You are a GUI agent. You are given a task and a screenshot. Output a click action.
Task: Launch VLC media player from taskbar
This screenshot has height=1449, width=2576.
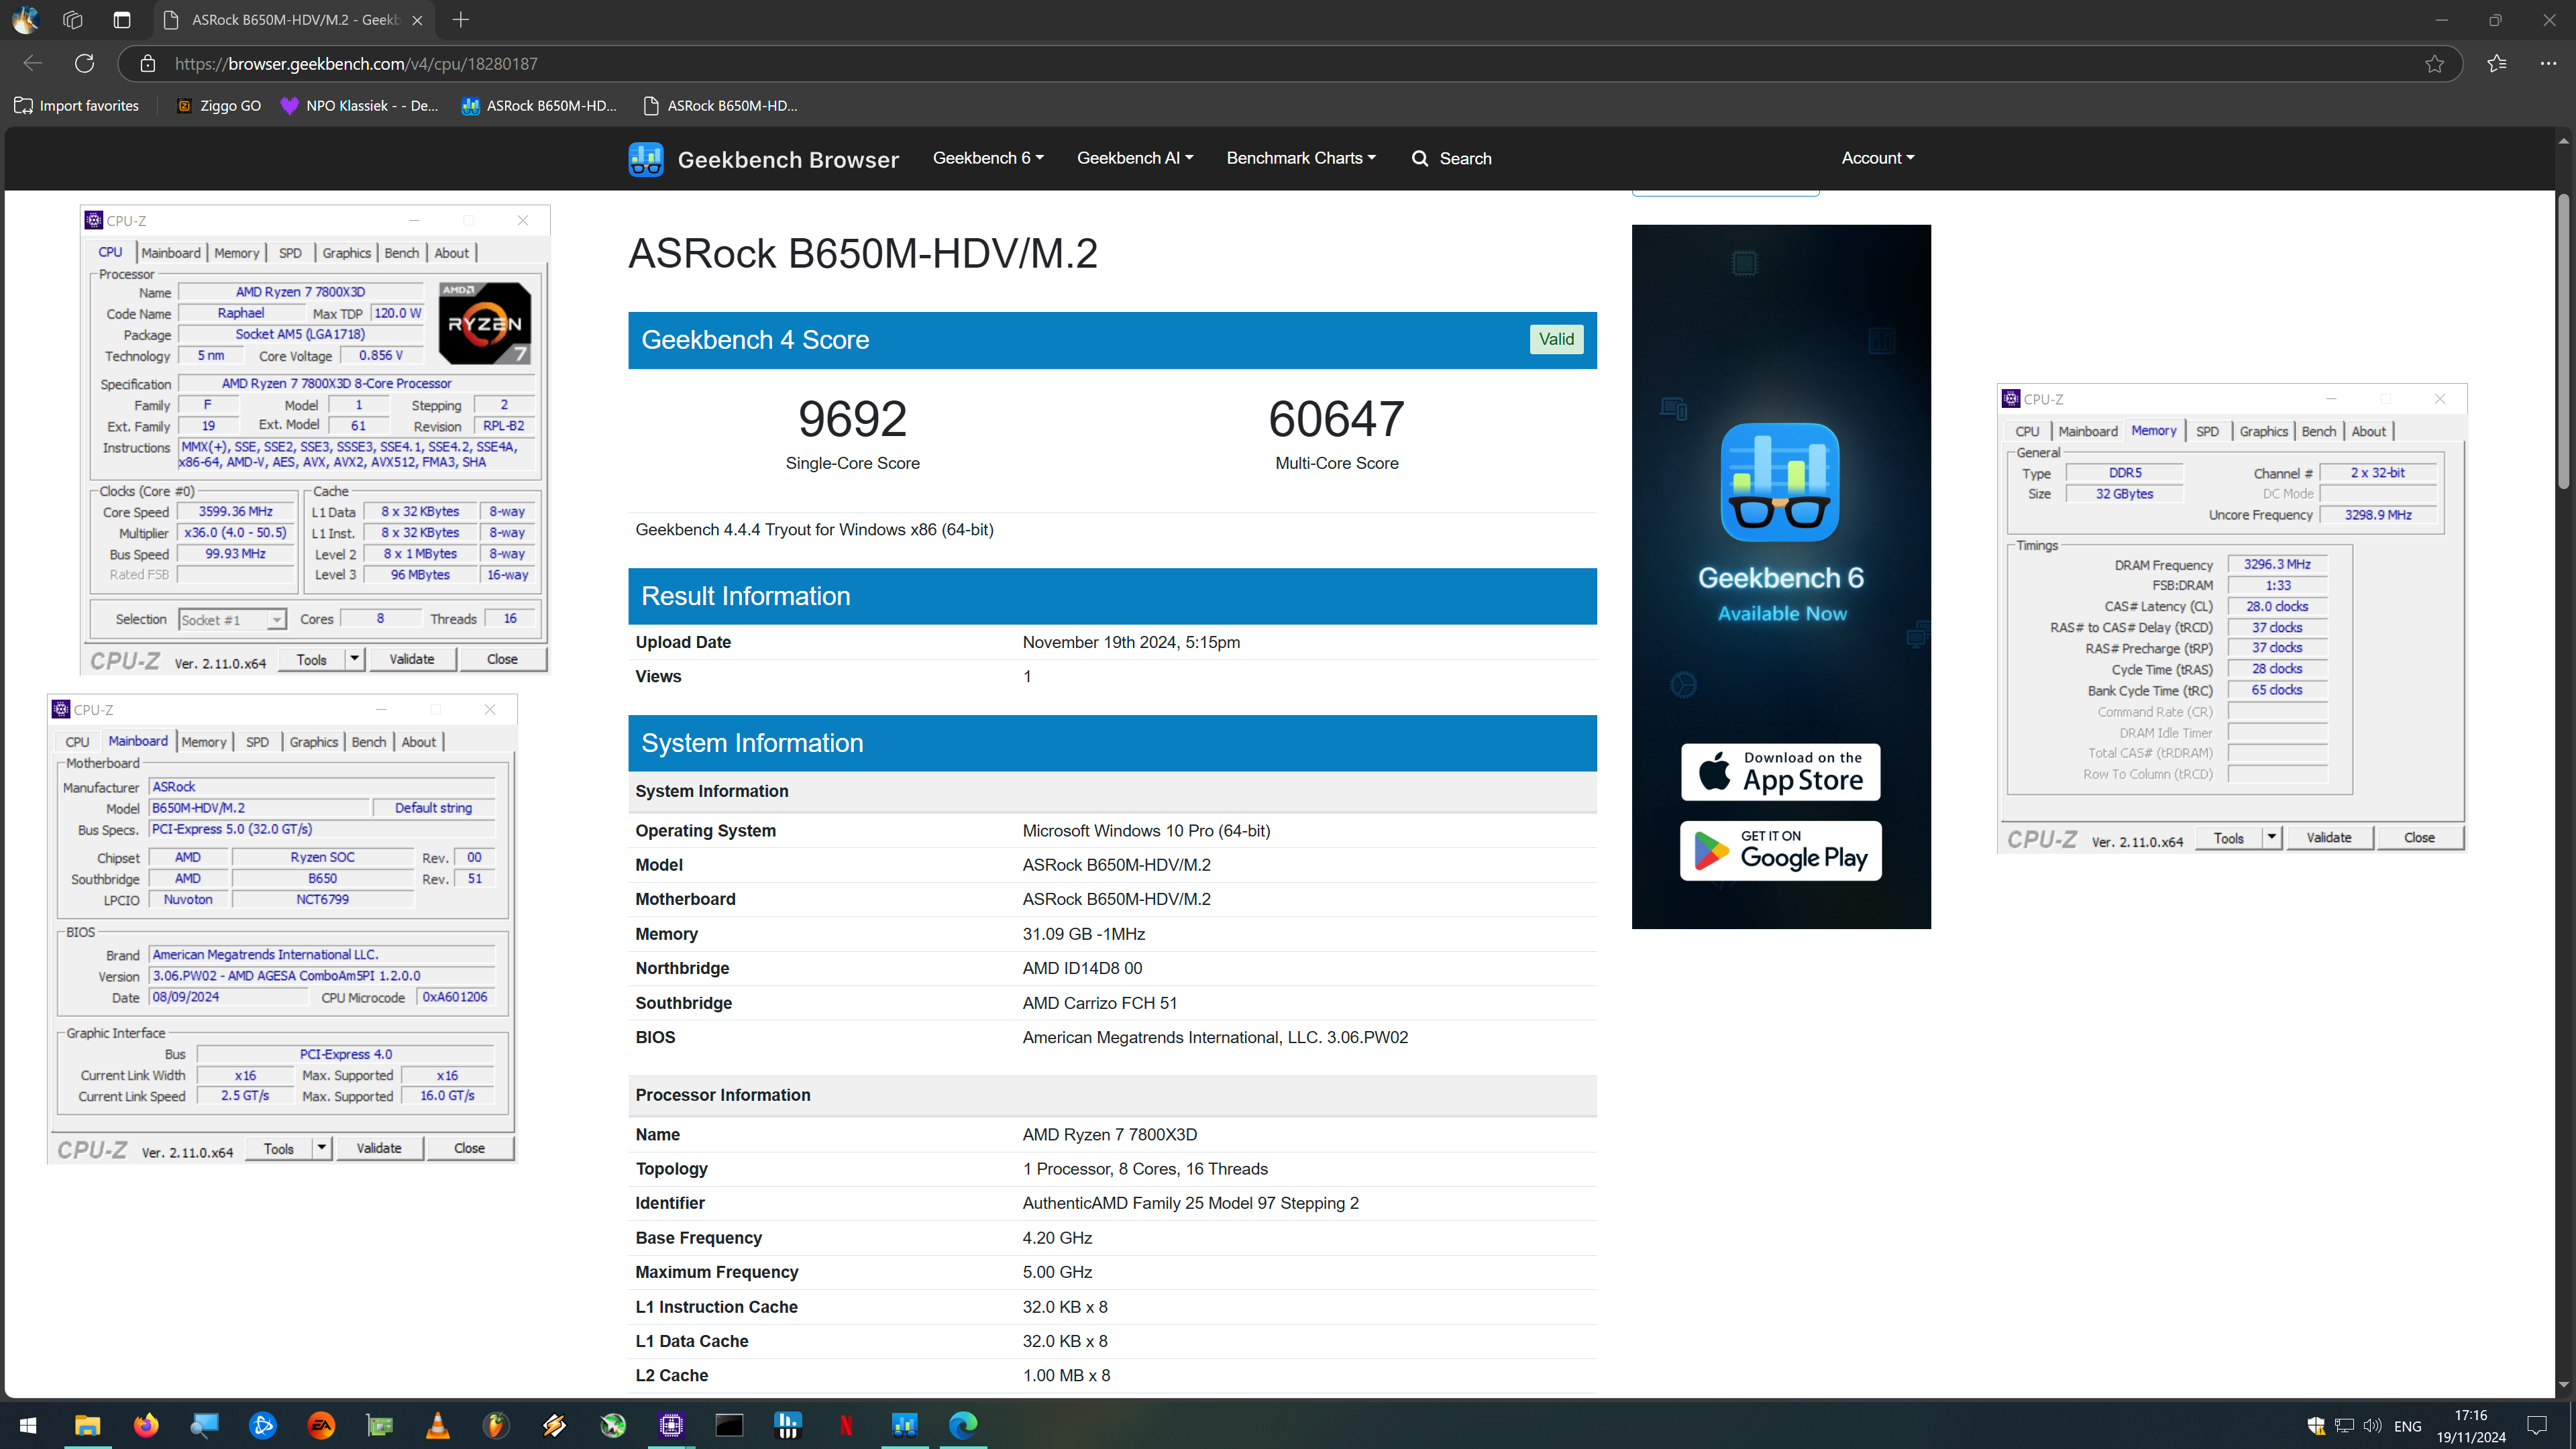[x=438, y=1426]
